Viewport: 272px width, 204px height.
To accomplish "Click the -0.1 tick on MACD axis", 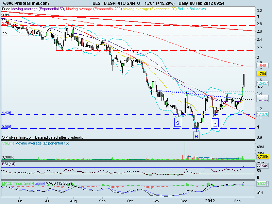I will pos(259,193).
